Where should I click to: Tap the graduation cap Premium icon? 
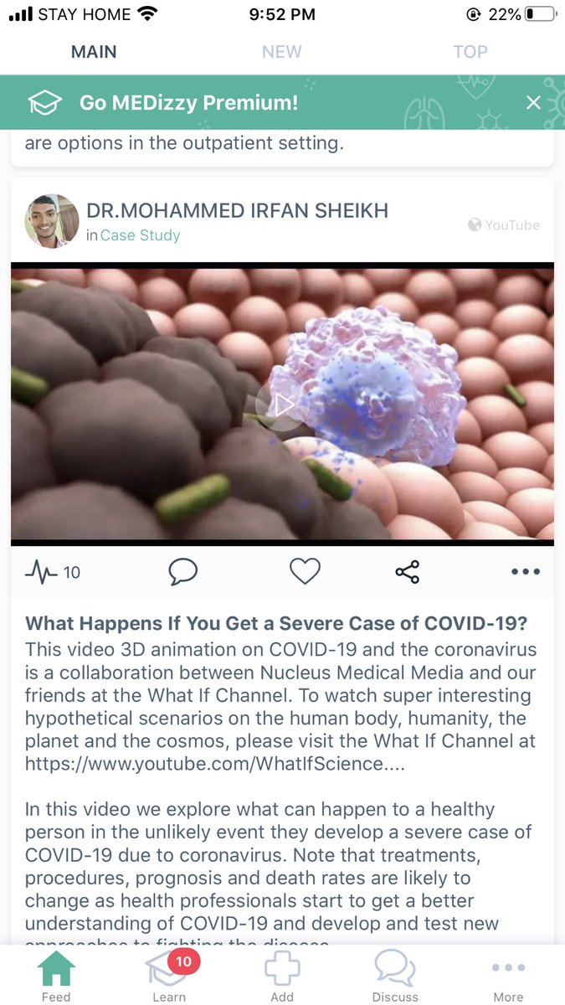pyautogui.click(x=45, y=103)
